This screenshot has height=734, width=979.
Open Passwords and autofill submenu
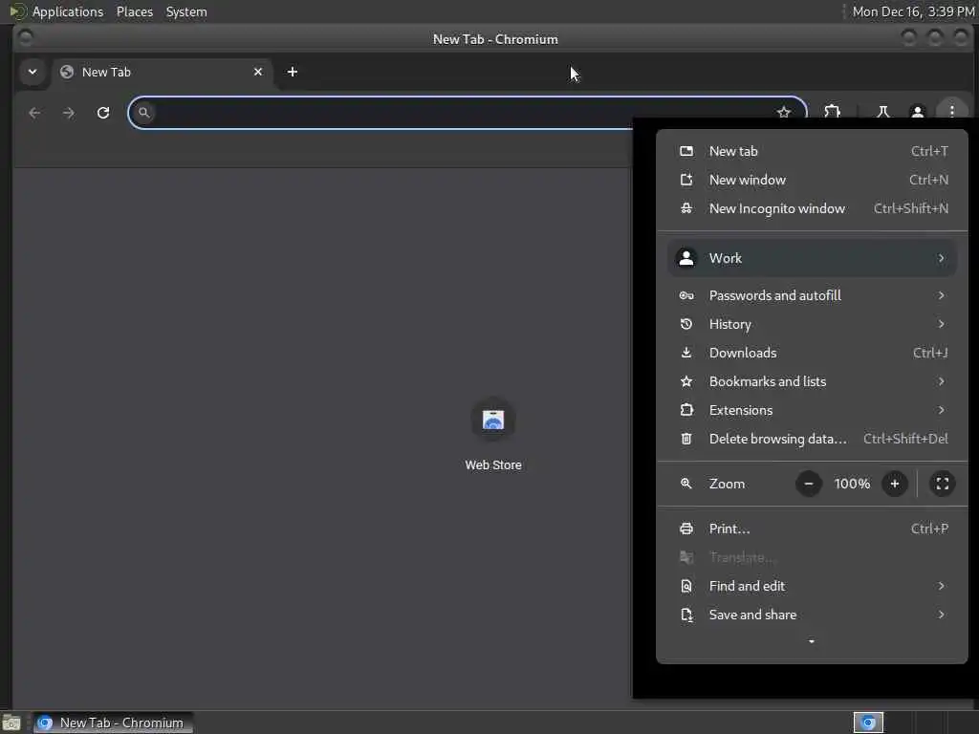(x=812, y=295)
